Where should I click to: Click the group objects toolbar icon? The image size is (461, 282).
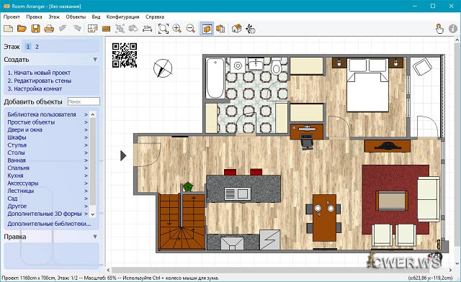pyautogui.click(x=120, y=29)
